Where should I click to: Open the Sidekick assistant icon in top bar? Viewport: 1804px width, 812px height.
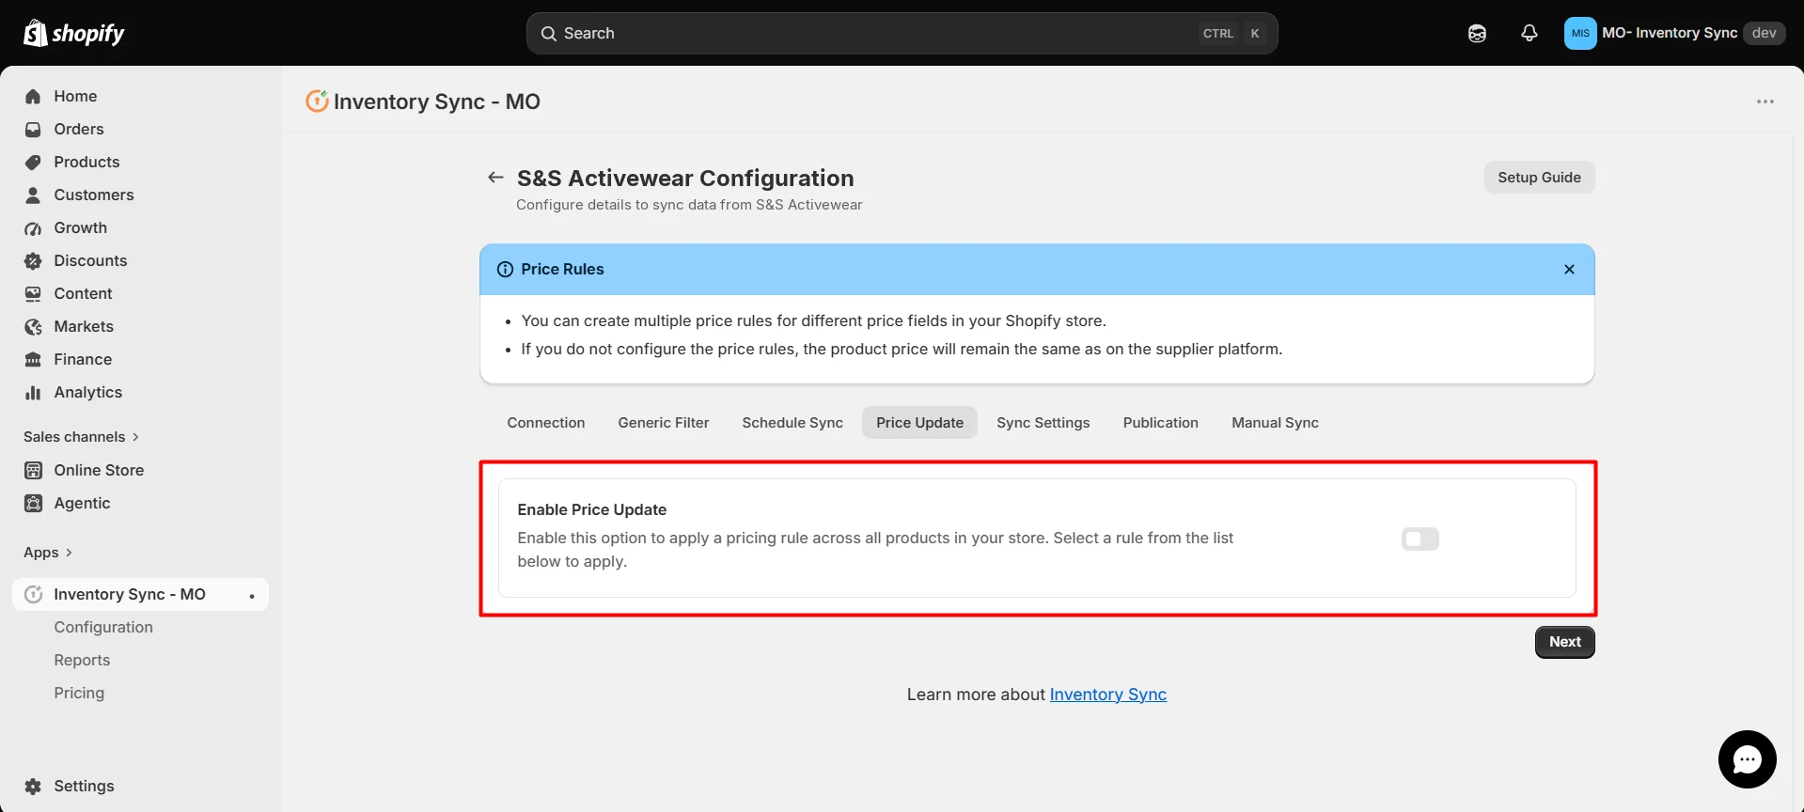1477,34
